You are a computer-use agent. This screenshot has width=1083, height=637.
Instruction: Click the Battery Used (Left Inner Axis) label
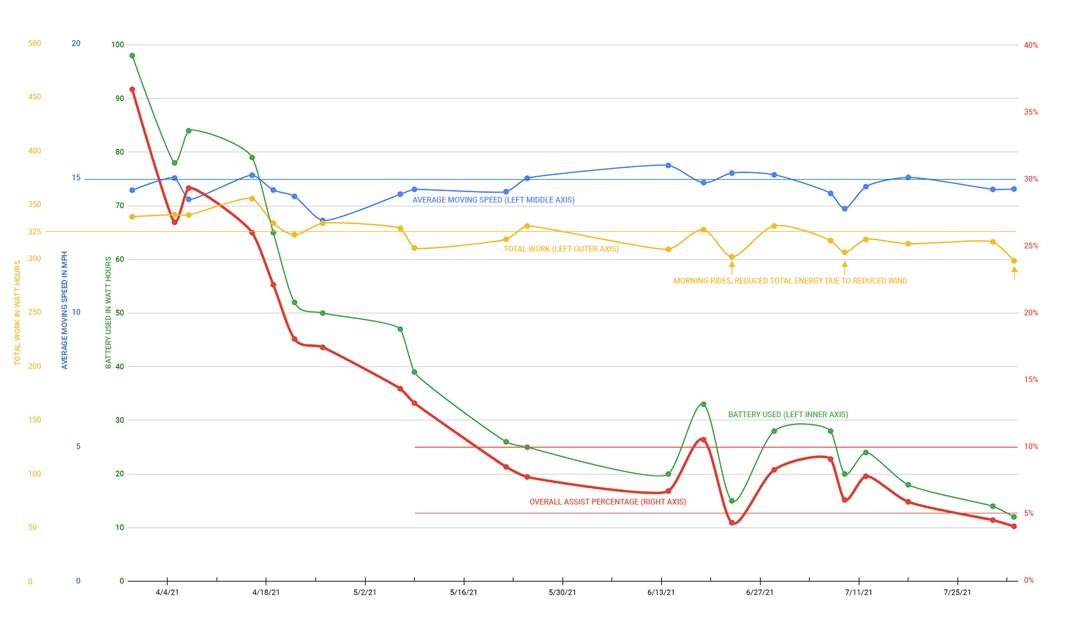(787, 415)
